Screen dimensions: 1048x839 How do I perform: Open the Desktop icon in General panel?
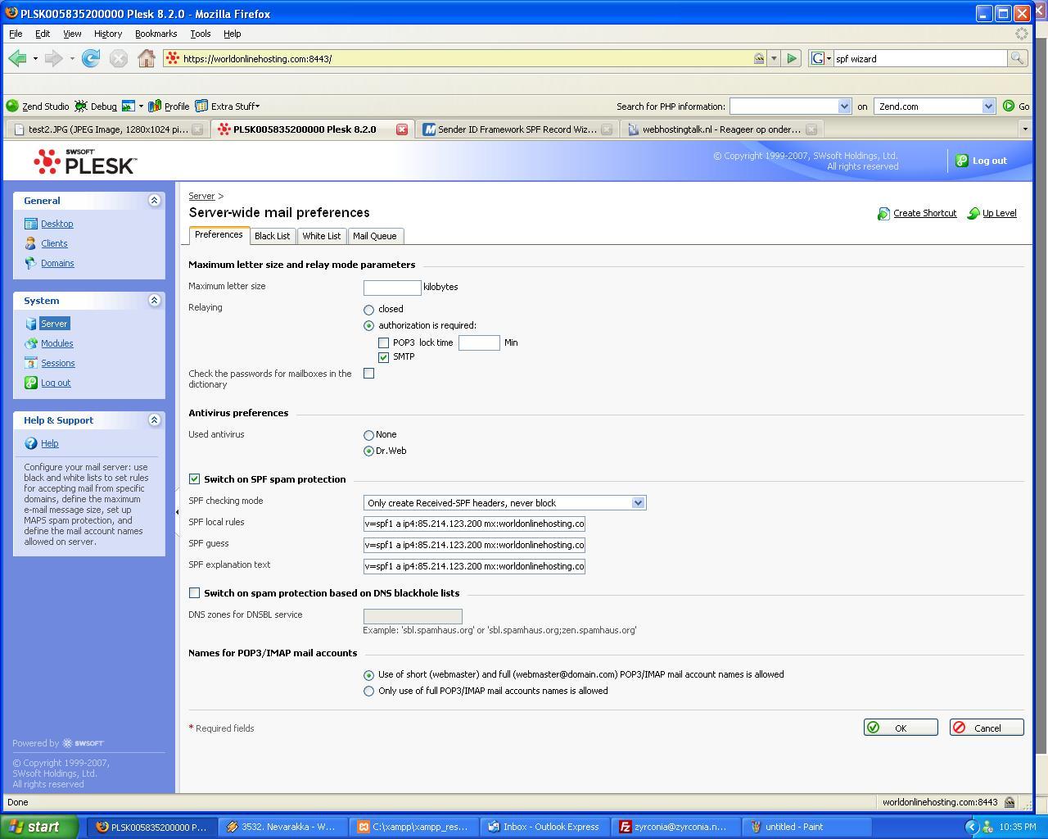(x=31, y=224)
